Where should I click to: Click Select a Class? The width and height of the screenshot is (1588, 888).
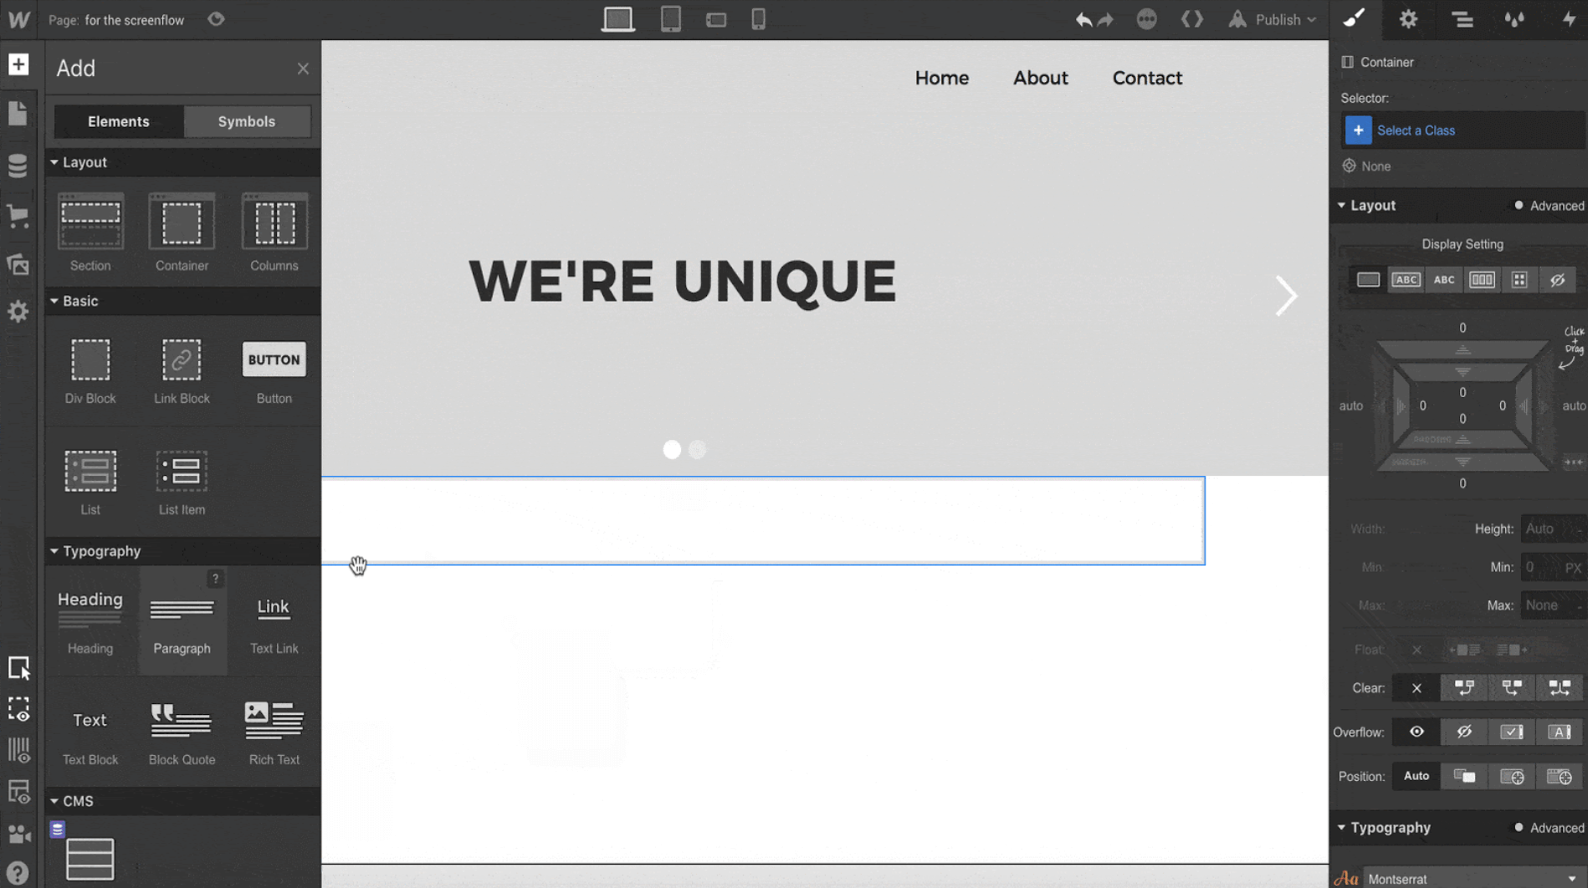pyautogui.click(x=1416, y=130)
